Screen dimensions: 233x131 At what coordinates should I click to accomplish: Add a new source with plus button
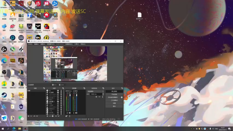47,116
